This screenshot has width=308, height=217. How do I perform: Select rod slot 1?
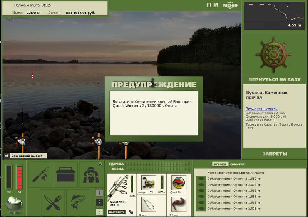point(99,193)
